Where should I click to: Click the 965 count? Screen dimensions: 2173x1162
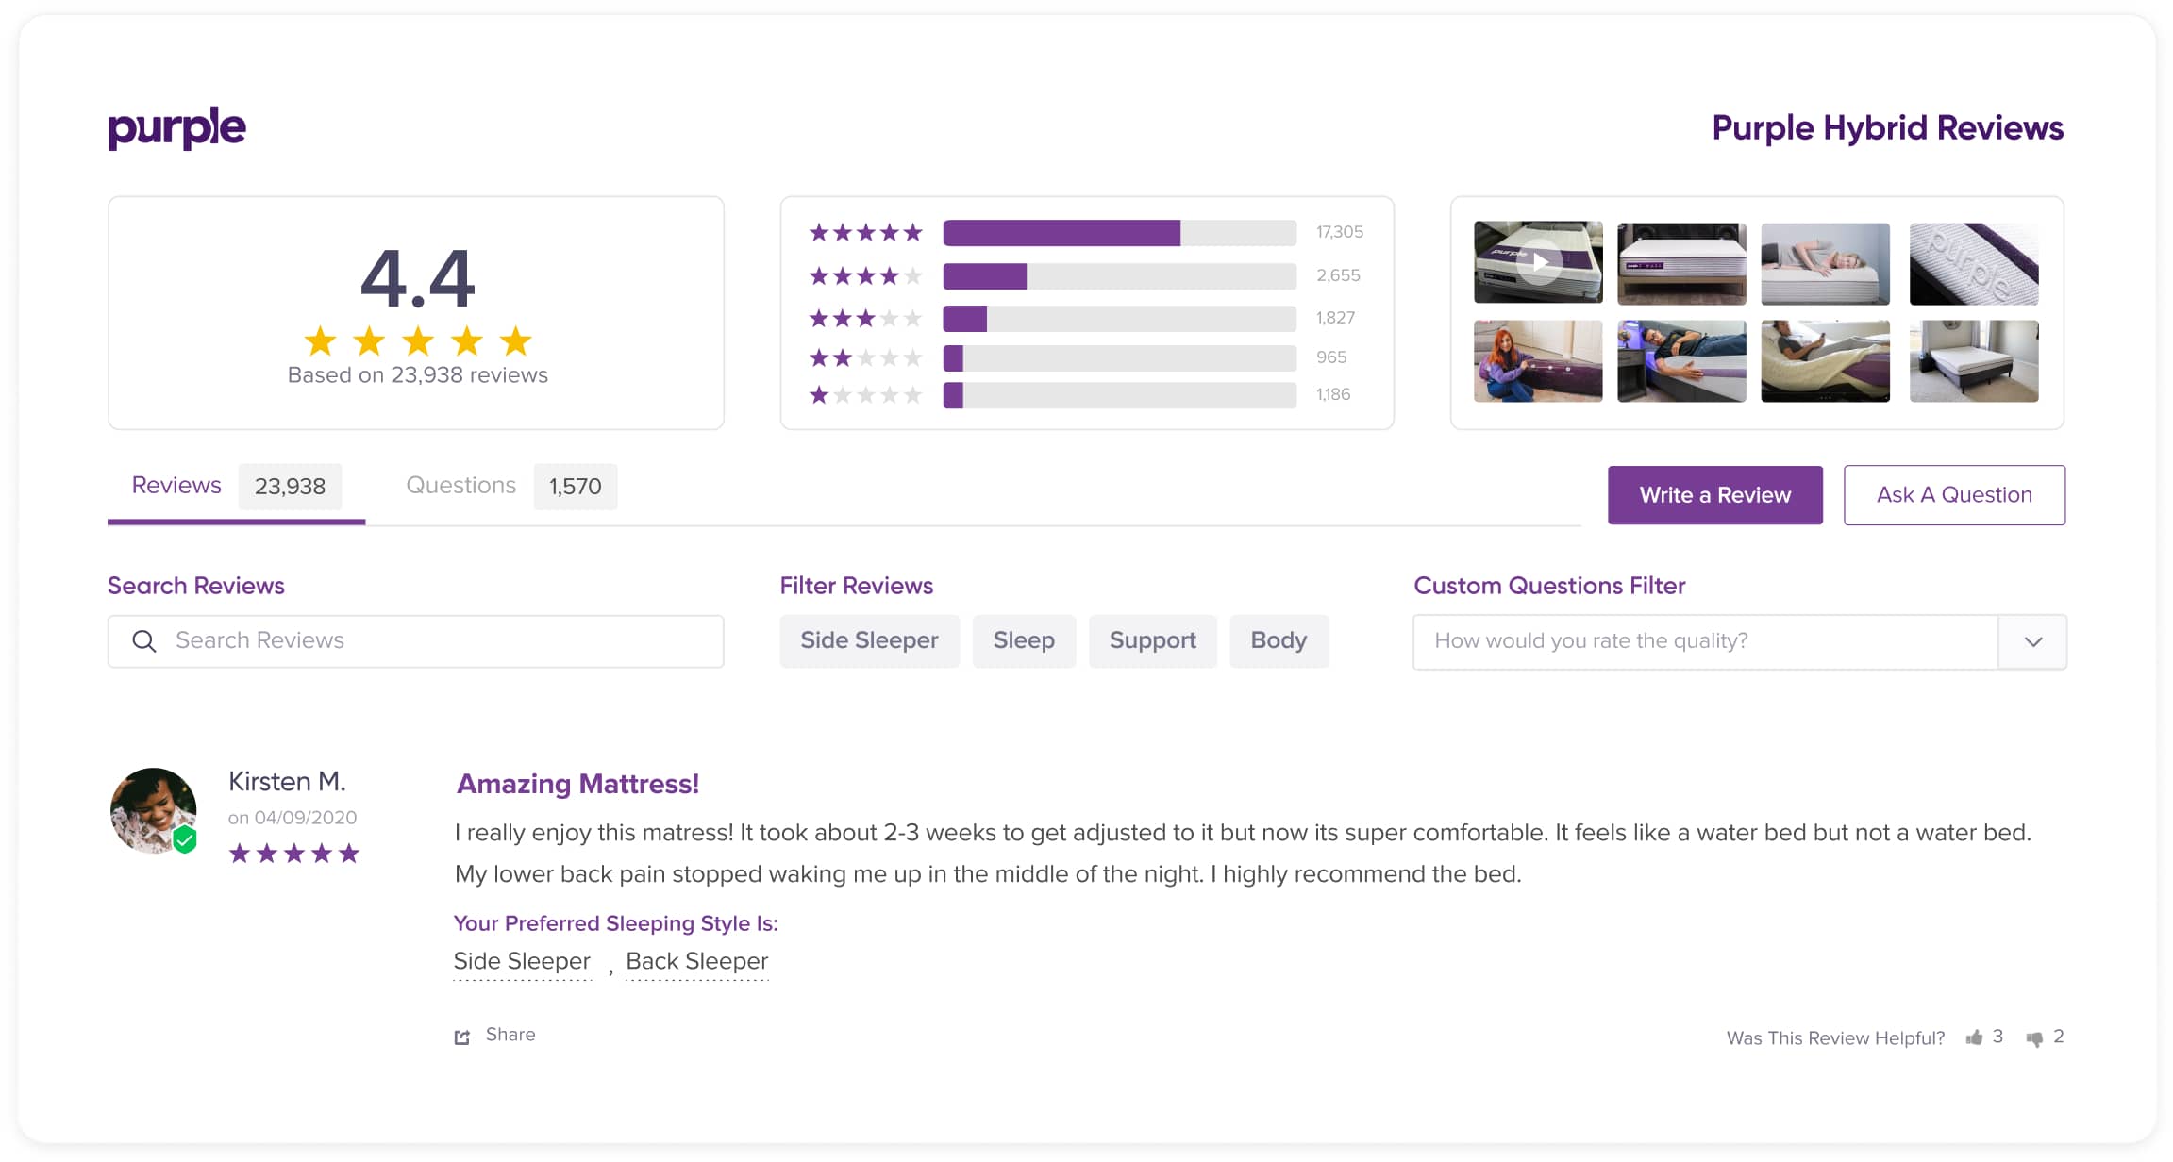point(1331,357)
